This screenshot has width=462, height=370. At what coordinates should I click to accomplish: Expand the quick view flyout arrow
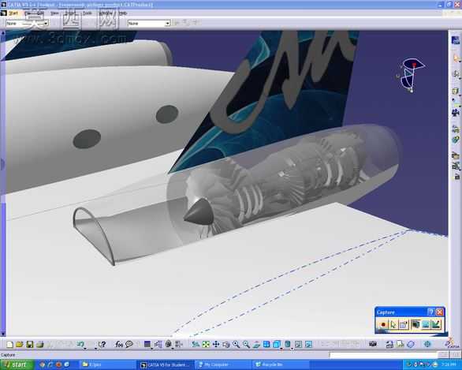tap(281, 349)
